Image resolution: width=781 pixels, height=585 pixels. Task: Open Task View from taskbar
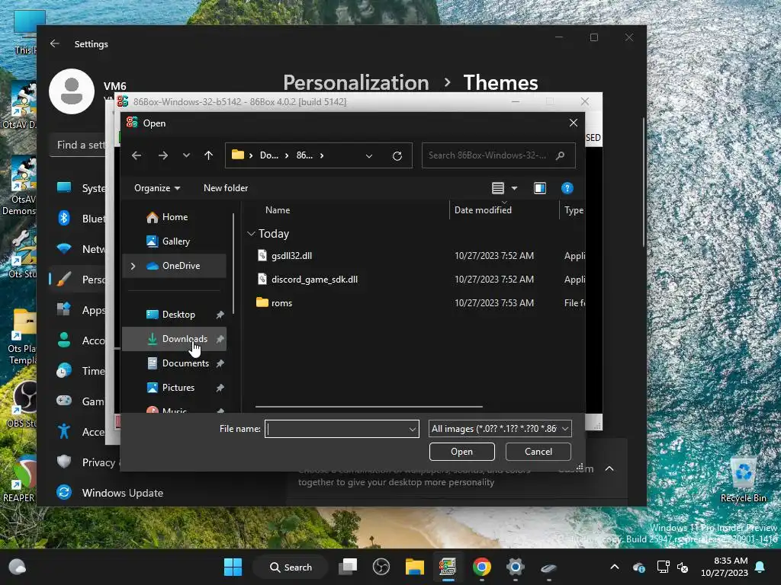tap(348, 567)
